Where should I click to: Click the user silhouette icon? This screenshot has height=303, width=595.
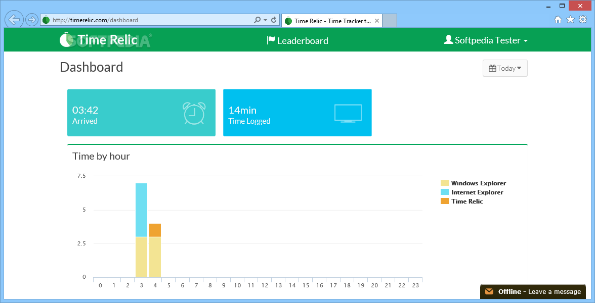[x=448, y=39]
